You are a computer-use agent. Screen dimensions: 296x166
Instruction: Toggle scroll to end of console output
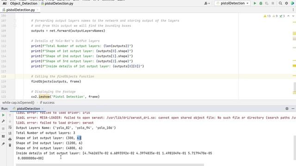[10, 133]
